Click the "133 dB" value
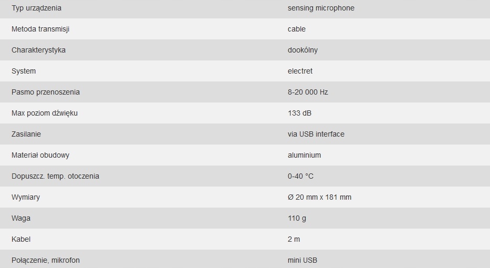The image size is (490, 268). click(299, 113)
